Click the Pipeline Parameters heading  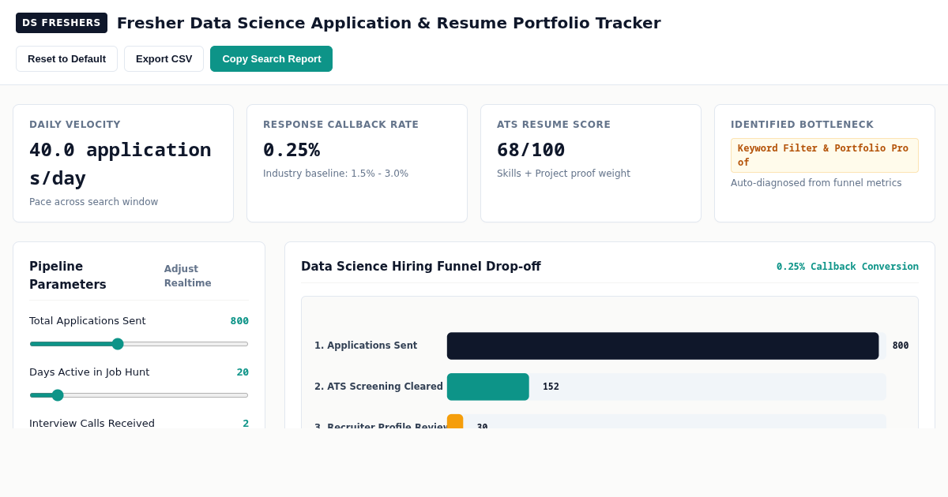(68, 276)
